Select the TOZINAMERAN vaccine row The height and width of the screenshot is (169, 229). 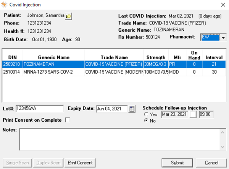(x=114, y=64)
